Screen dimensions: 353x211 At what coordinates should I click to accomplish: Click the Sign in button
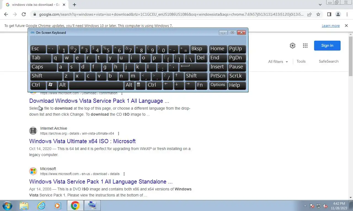tap(327, 46)
